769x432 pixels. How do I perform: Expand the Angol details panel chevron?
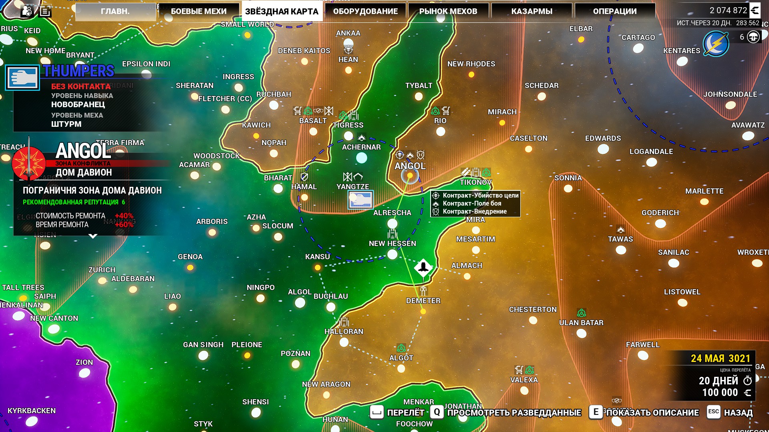pyautogui.click(x=93, y=236)
